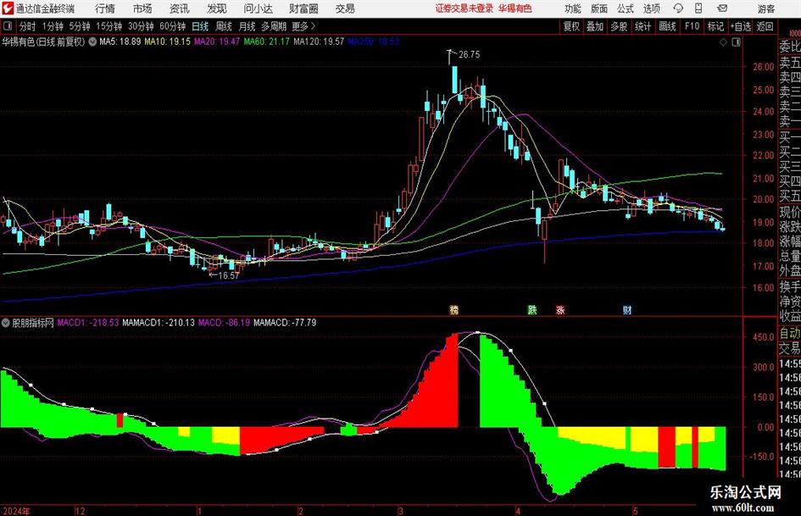Image resolution: width=801 pixels, height=516 pixels.
Task: Select the 多周期 tab
Action: (274, 26)
